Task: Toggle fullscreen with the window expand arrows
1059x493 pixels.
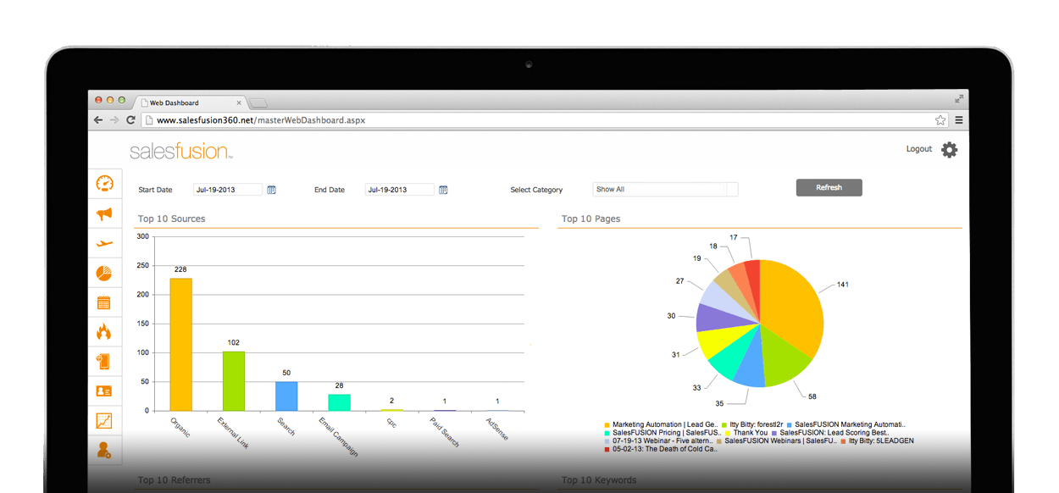Action: 959,99
